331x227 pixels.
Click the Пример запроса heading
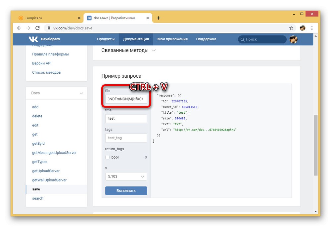[x=121, y=76]
